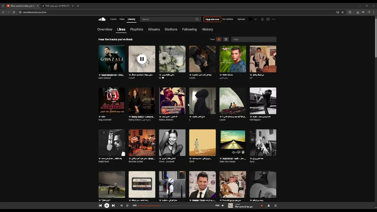
Task: Switch to the Albums tab
Action: click(x=154, y=29)
